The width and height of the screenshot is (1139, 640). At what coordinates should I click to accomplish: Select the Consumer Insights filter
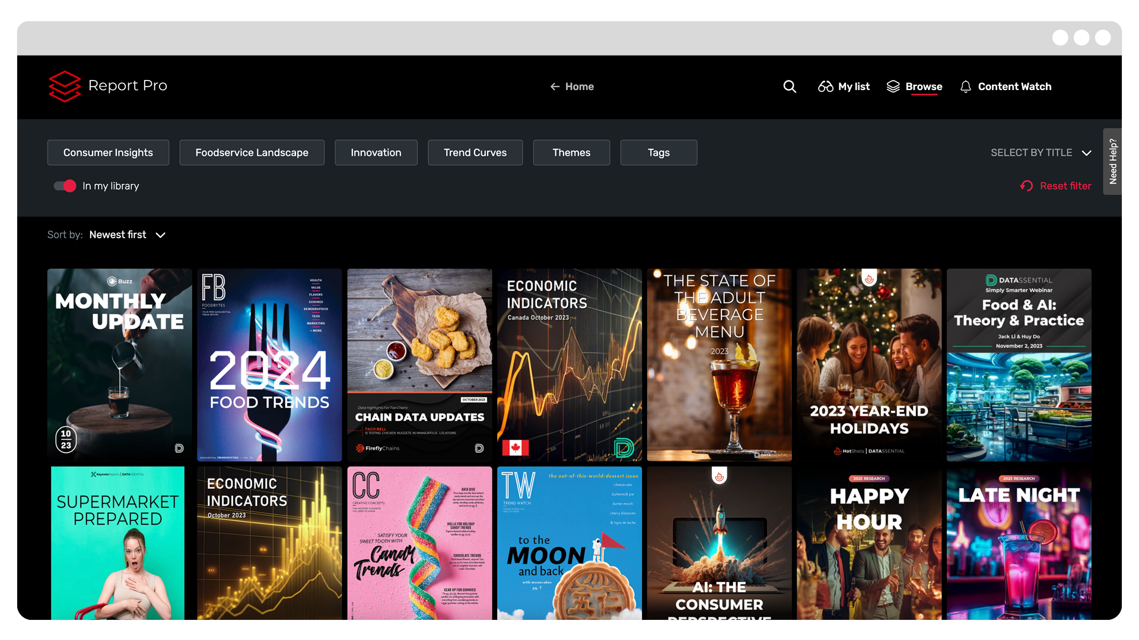(x=108, y=153)
